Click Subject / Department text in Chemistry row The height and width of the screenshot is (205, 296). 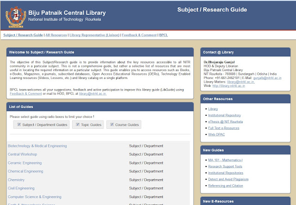click(x=146, y=180)
